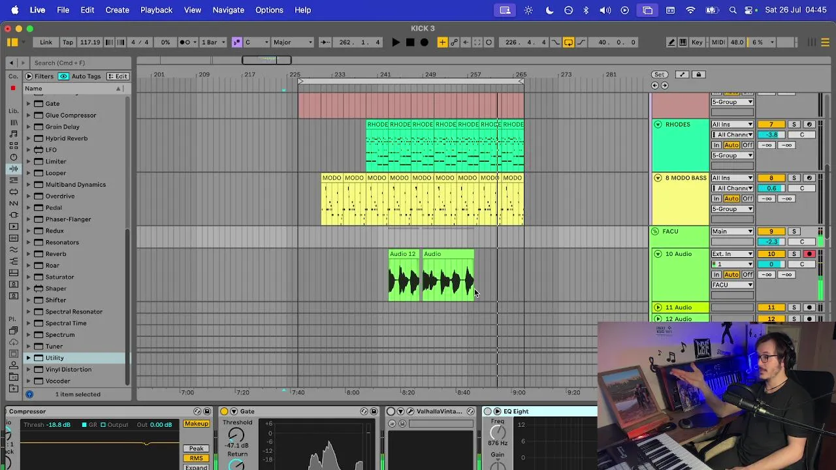Start playback with the Play button
Viewport: 836px width, 470px height.
pyautogui.click(x=396, y=42)
